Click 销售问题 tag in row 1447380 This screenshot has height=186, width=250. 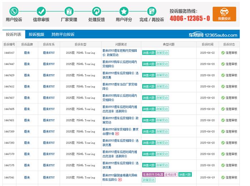[149, 143]
